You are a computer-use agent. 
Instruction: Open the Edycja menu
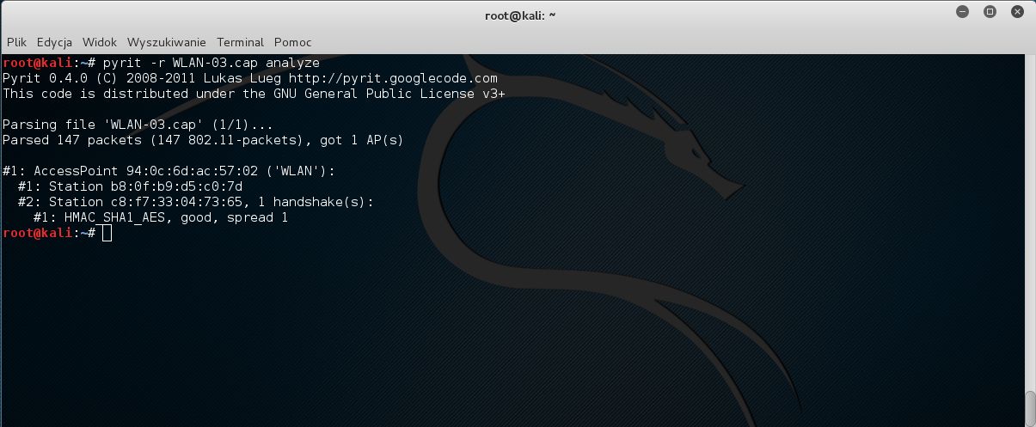(x=54, y=42)
